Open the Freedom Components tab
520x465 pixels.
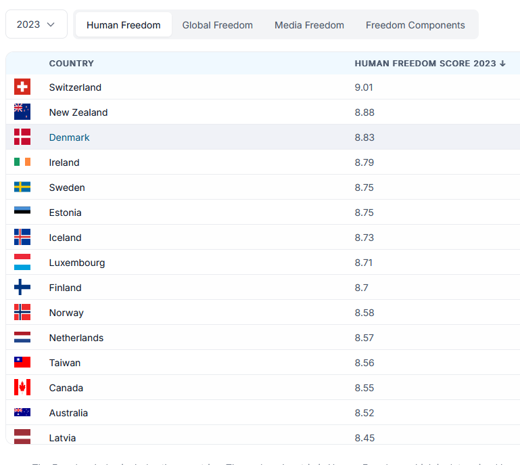point(415,25)
